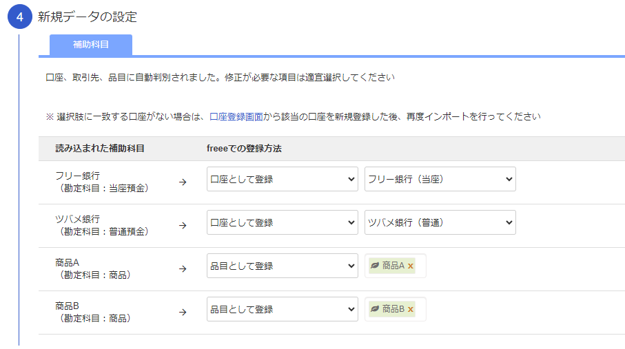This screenshot has width=625, height=349.
Task: Open registration method dropdown for ツバメ銀行
Action: tap(283, 222)
